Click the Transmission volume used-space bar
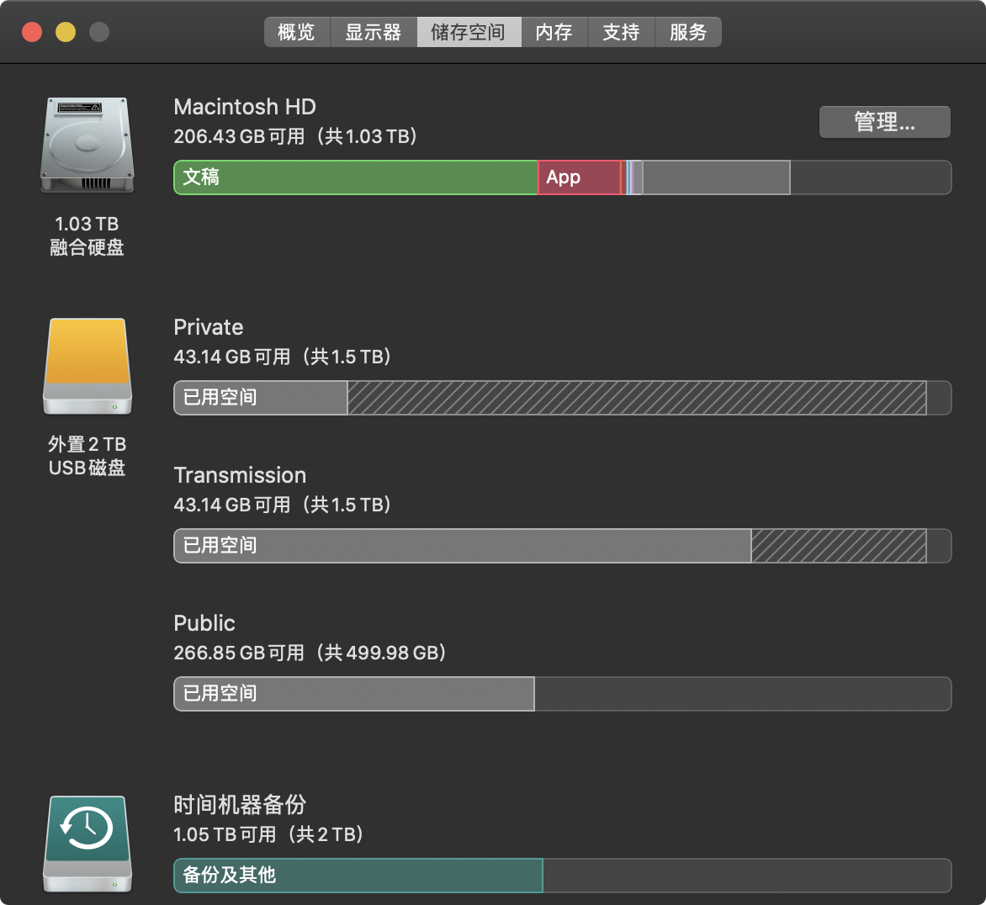The width and height of the screenshot is (986, 905). [x=462, y=546]
